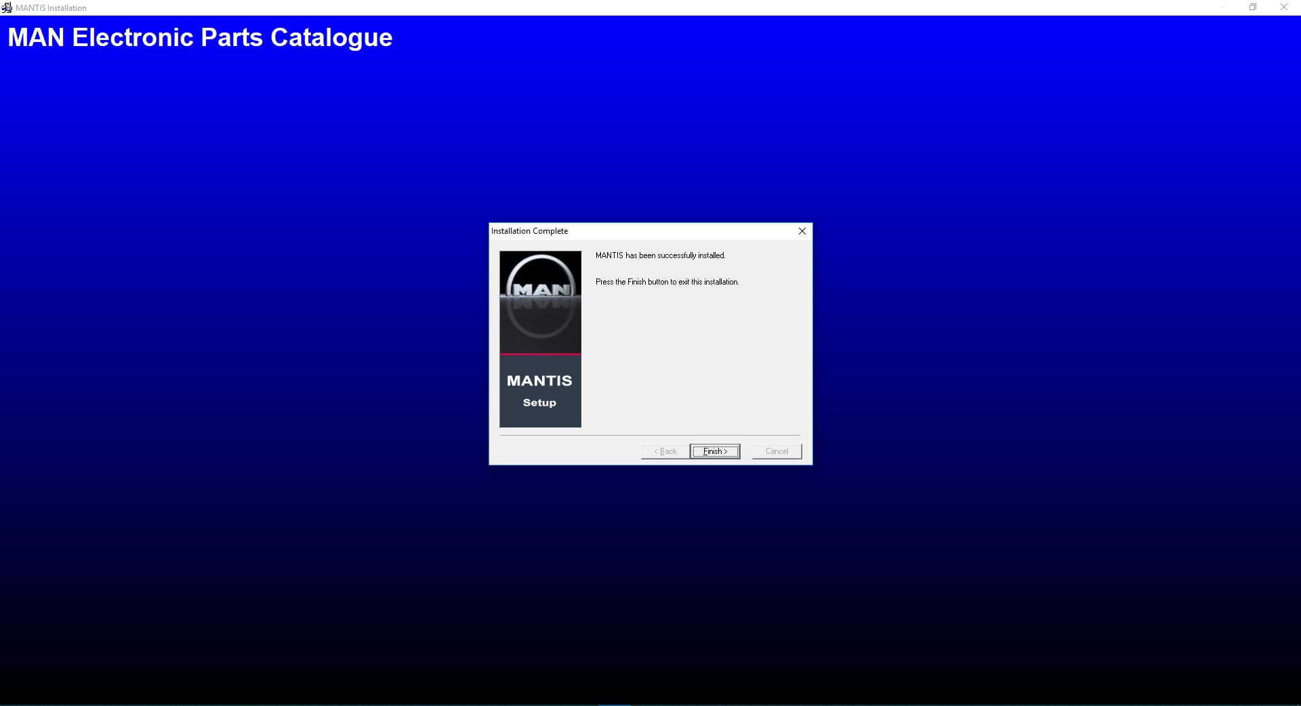
Task: Click 'Press the Finish button to exit' text
Action: click(667, 282)
